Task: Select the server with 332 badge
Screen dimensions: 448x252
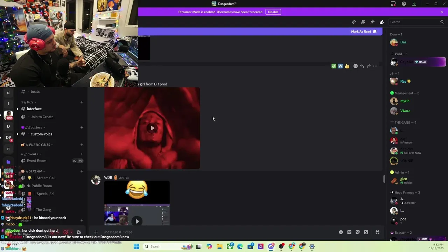Action: click(x=8, y=115)
